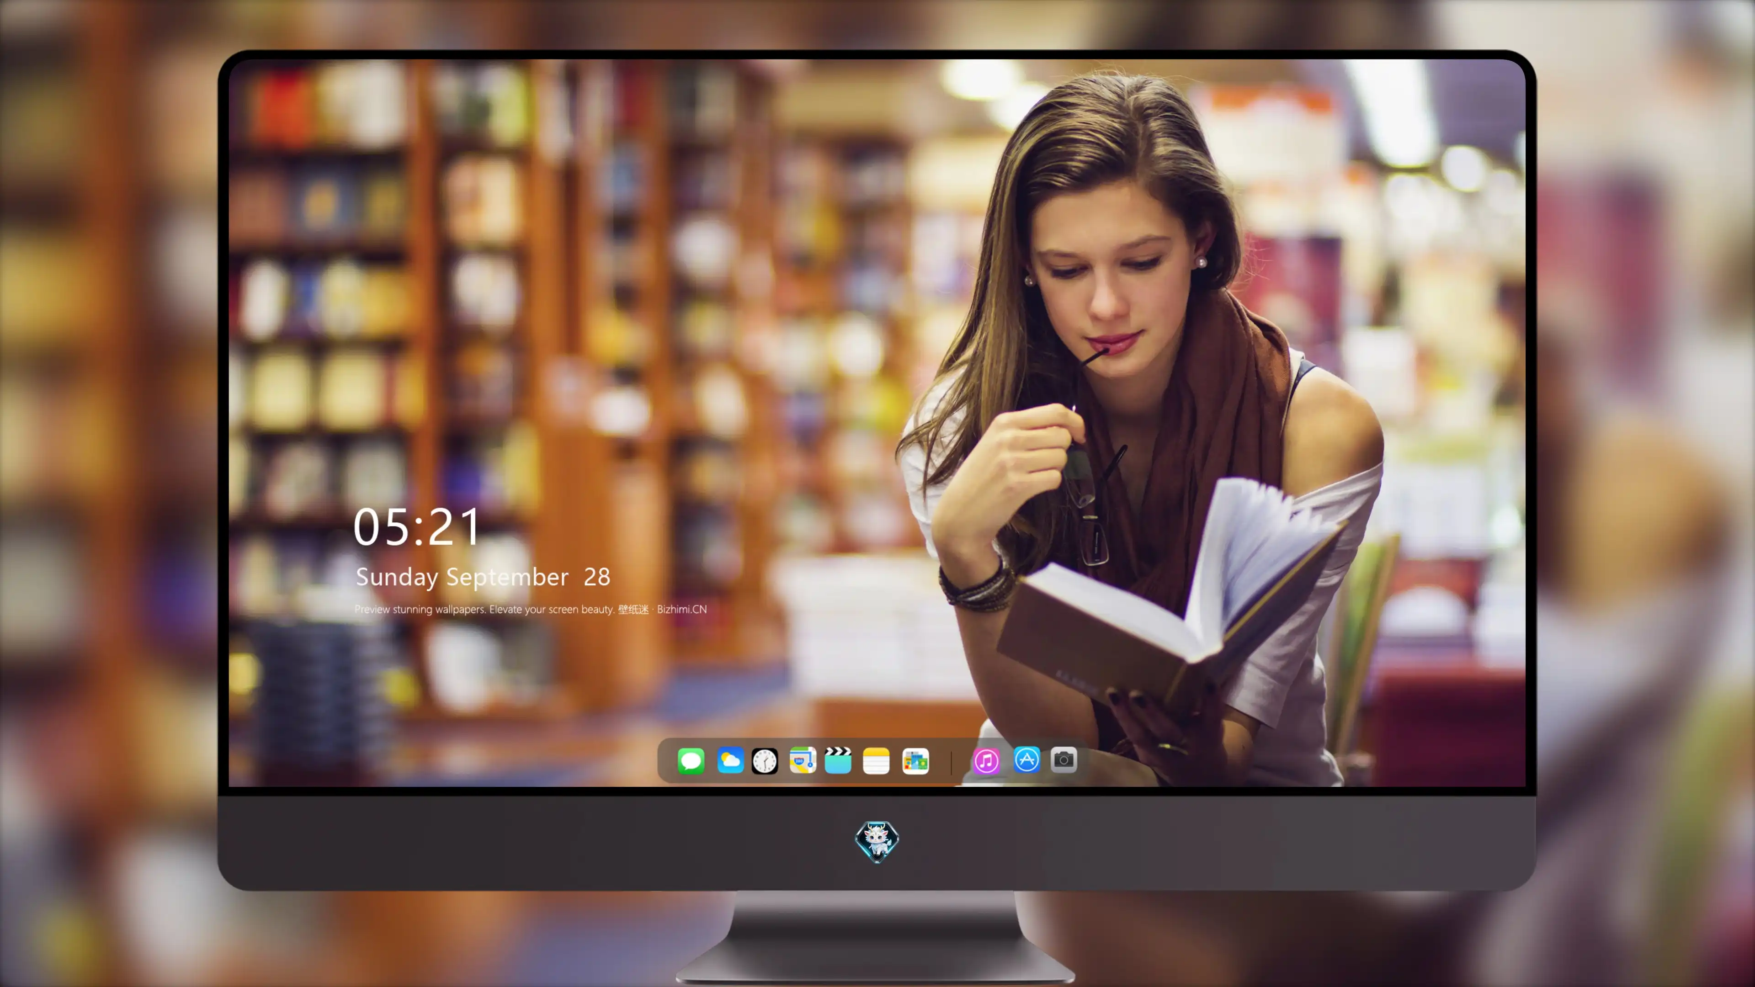Image resolution: width=1755 pixels, height=987 pixels.
Task: Open the blue App Store icon
Action: [1026, 759]
